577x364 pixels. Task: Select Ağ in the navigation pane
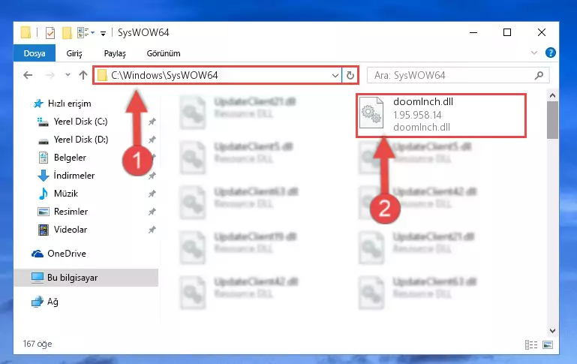point(53,302)
